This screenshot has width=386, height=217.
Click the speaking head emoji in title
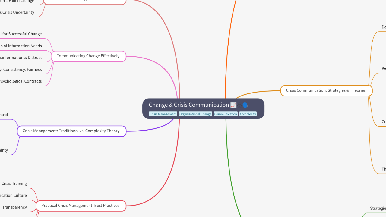point(245,105)
